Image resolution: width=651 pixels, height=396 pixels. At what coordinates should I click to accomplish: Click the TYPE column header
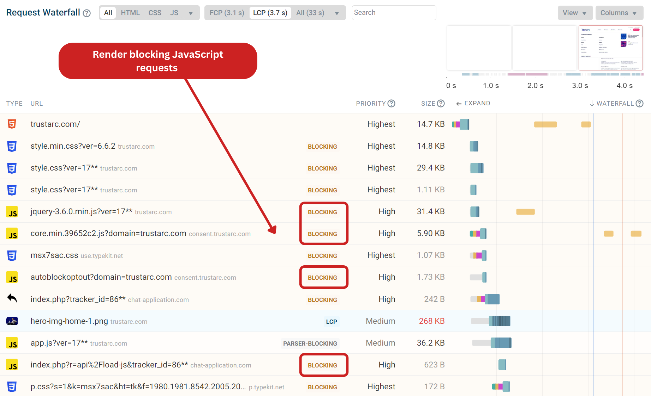[x=14, y=104]
